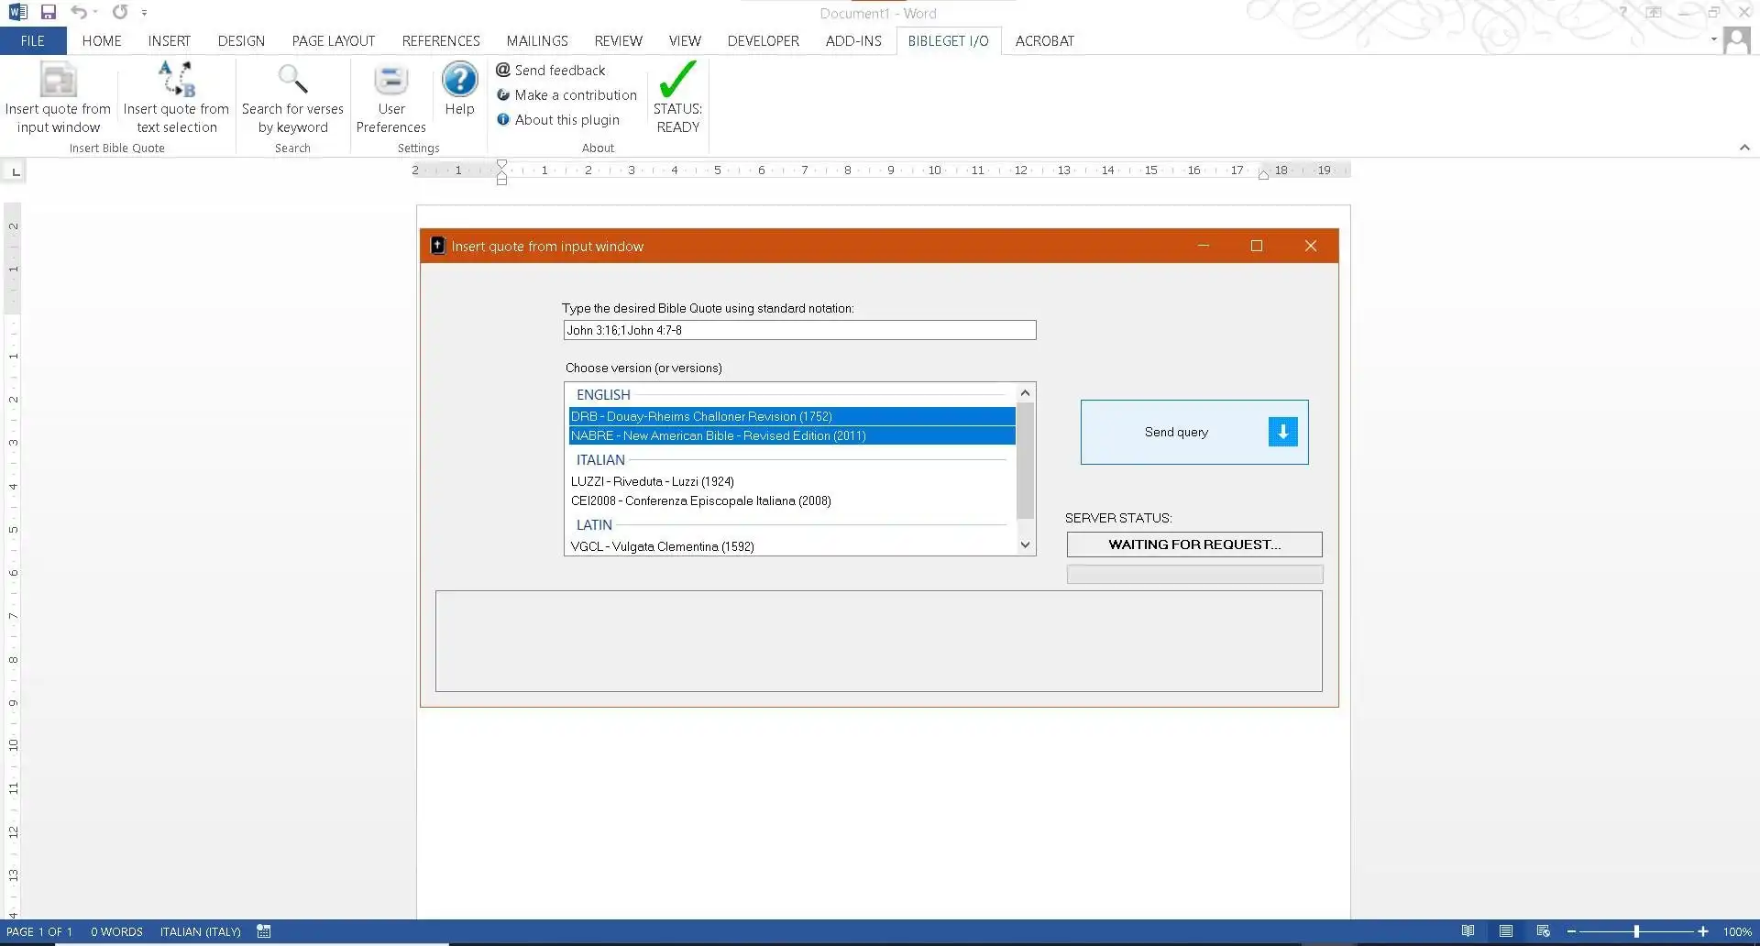Click the Bible quote input field
The image size is (1760, 946).
[x=799, y=330]
